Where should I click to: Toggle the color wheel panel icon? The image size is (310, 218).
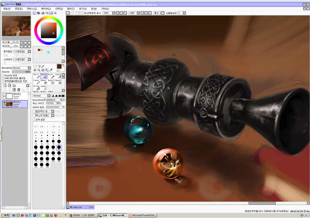point(34,13)
